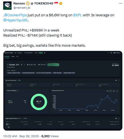Expand the chevron next to Cooker name

point(25,65)
